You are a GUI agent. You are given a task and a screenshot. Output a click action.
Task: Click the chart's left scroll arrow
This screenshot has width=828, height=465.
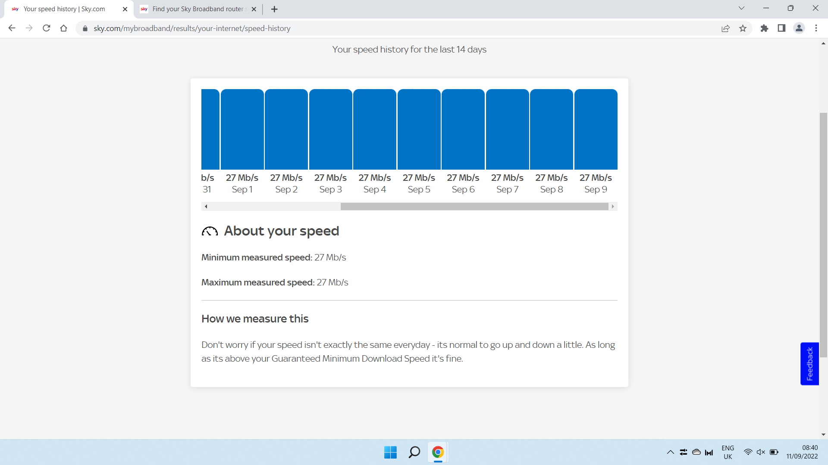click(x=206, y=207)
